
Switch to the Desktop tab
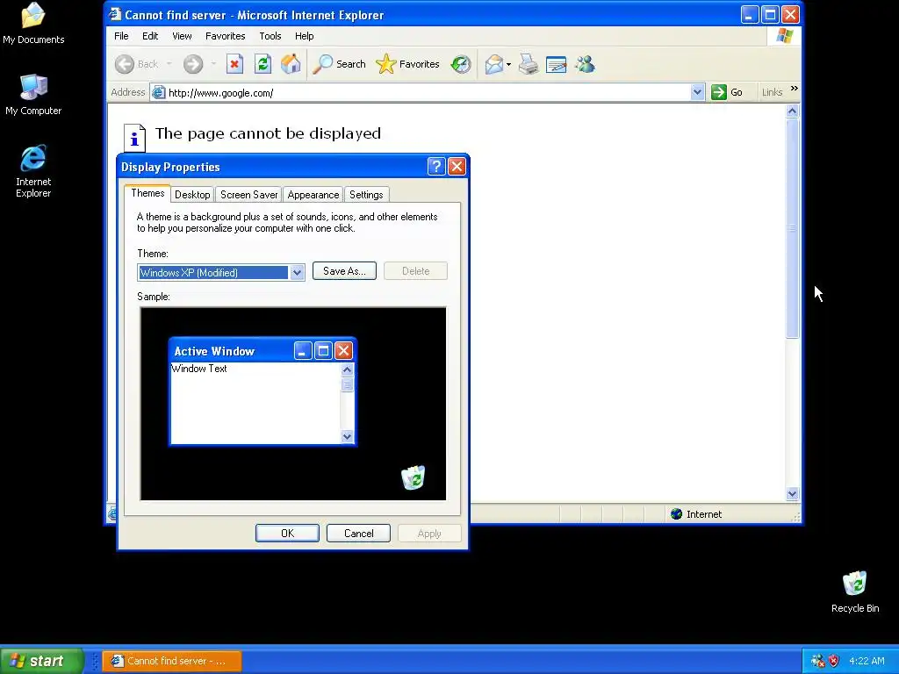click(192, 195)
